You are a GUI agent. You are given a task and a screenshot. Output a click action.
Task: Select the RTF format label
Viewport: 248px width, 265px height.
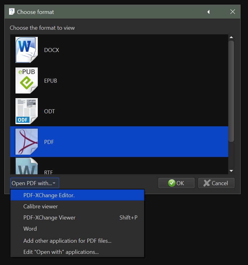48,172
